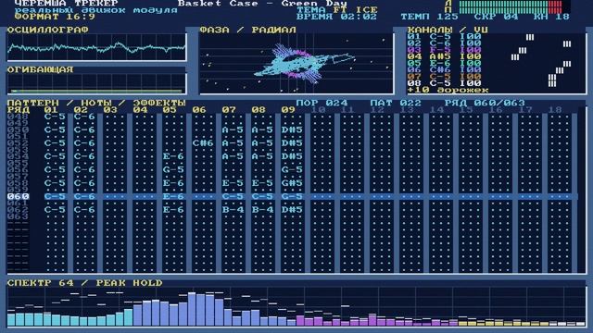
Task: Select pattern column header 06
Action: pos(199,110)
